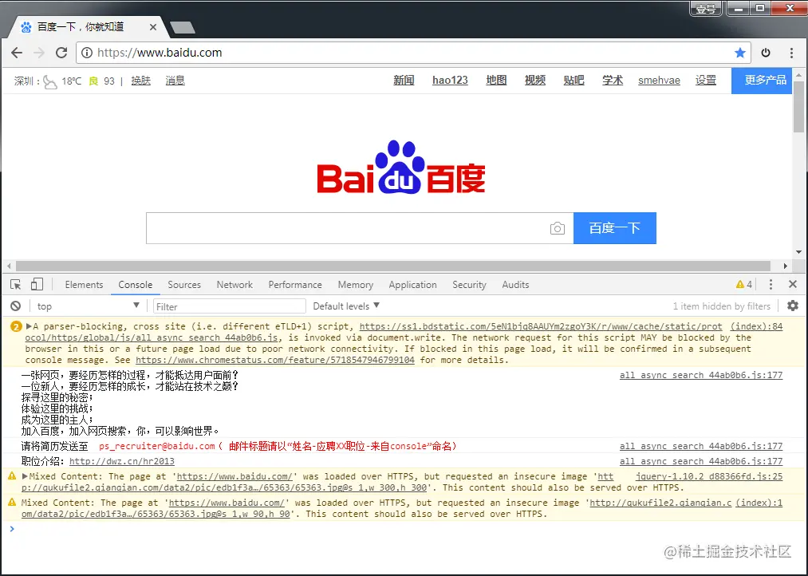Image resolution: width=808 pixels, height=576 pixels.
Task: Open the 新闻 link
Action: pyautogui.click(x=404, y=81)
